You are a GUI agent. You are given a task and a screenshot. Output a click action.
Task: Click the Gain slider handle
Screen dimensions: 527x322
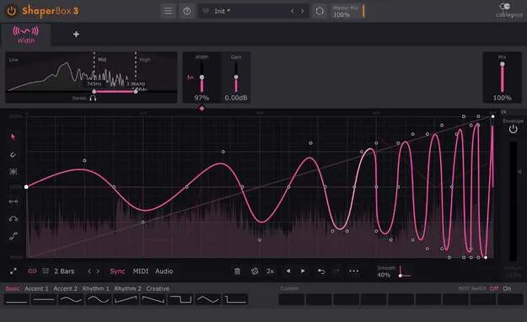coord(236,78)
